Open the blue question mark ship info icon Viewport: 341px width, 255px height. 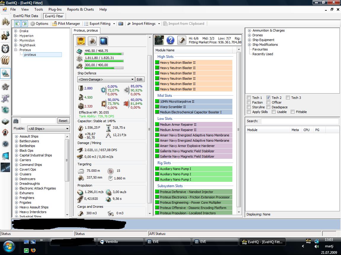pos(170,40)
